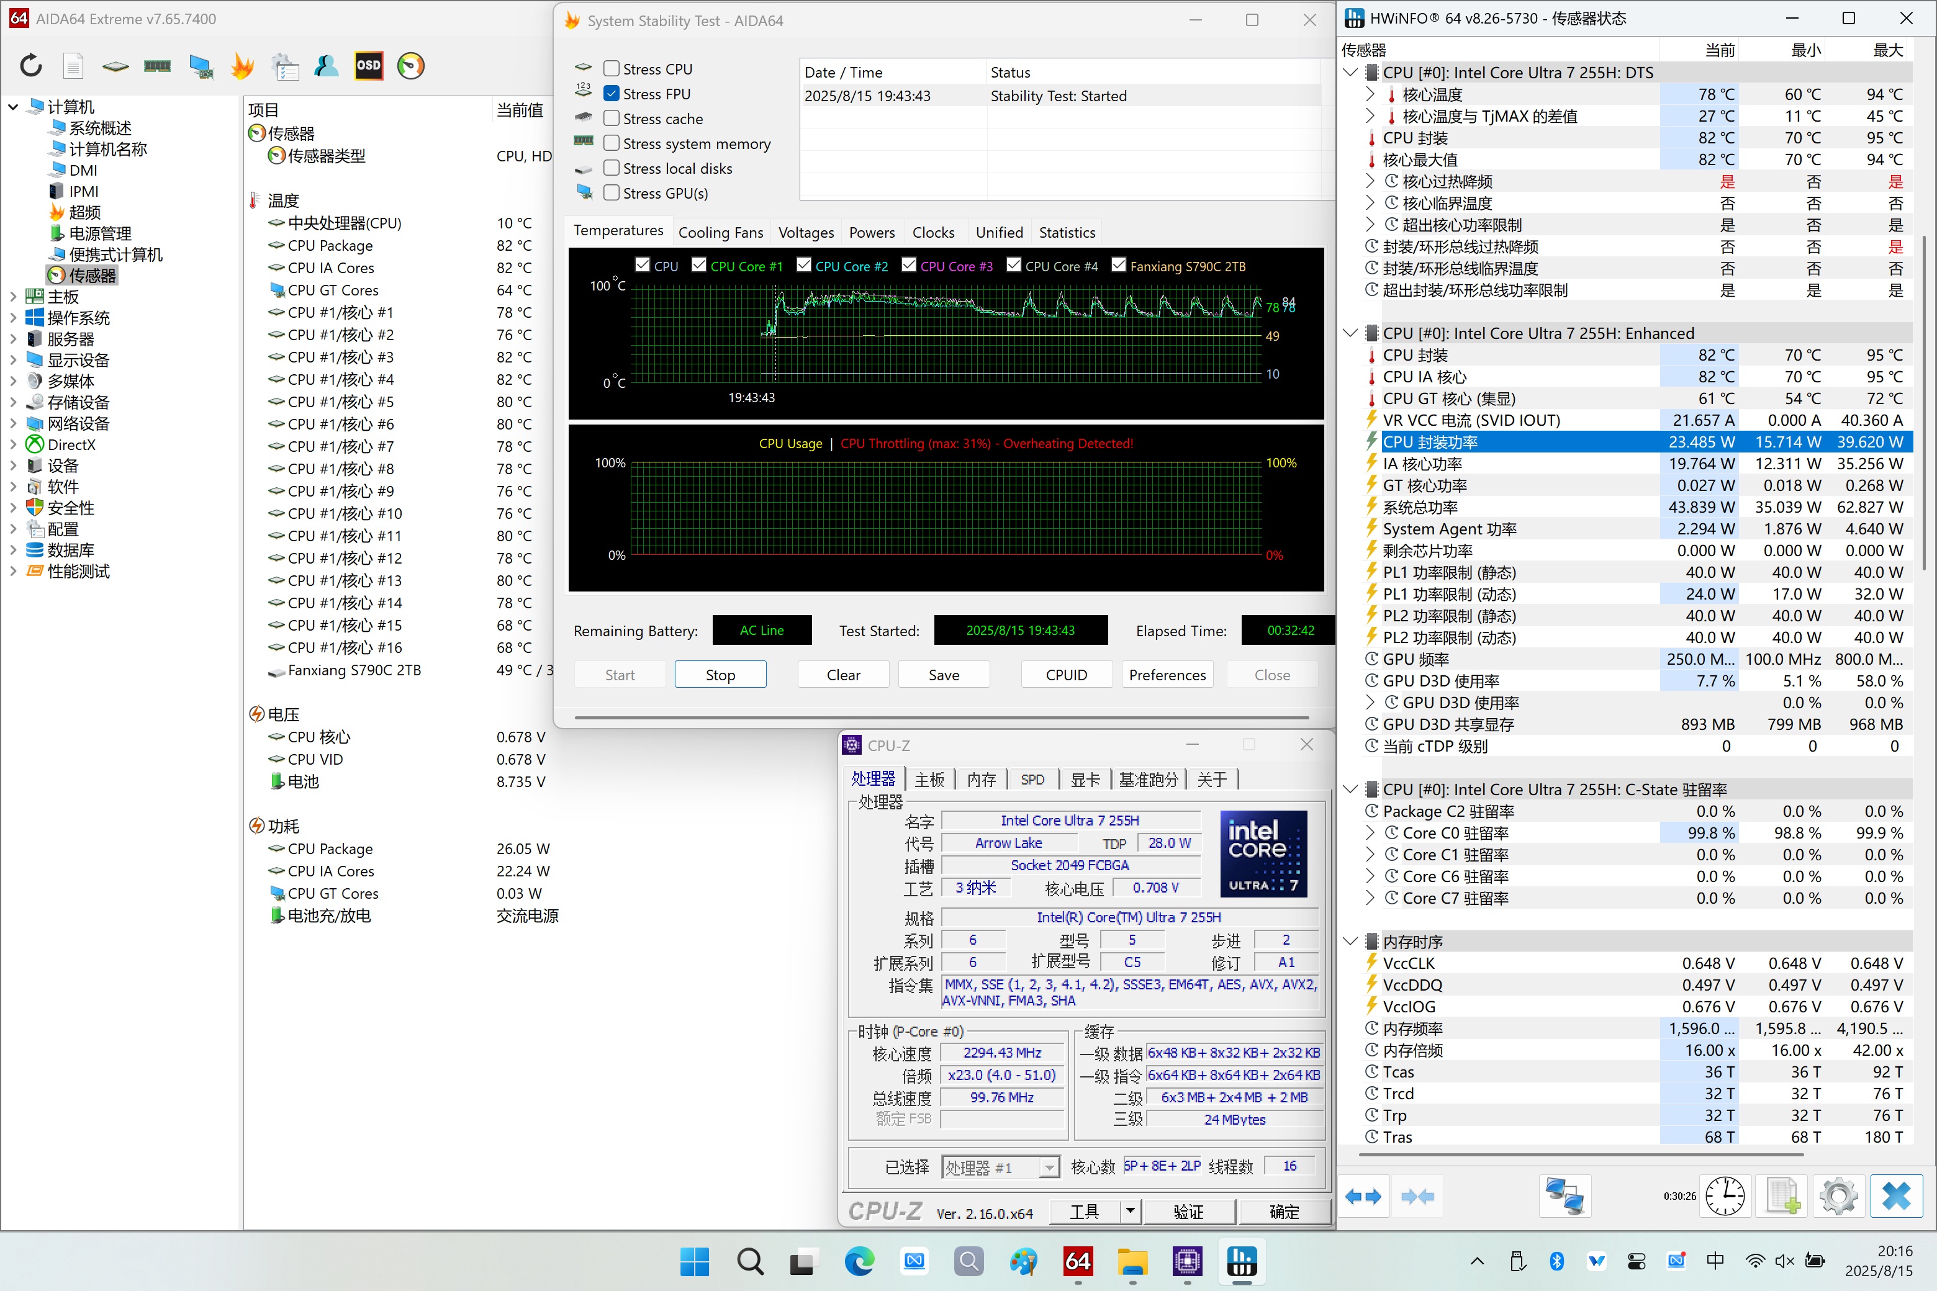Open the OSD panel toolbar icon
Image resolution: width=1937 pixels, height=1291 pixels.
368,65
